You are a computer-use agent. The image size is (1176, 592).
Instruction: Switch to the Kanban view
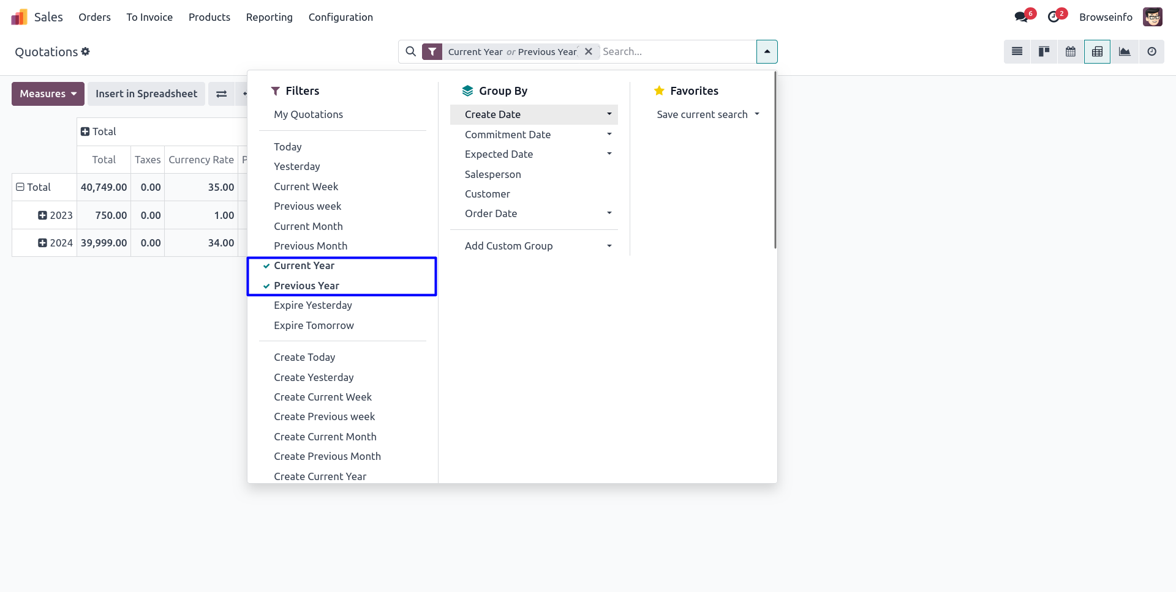[x=1044, y=52]
